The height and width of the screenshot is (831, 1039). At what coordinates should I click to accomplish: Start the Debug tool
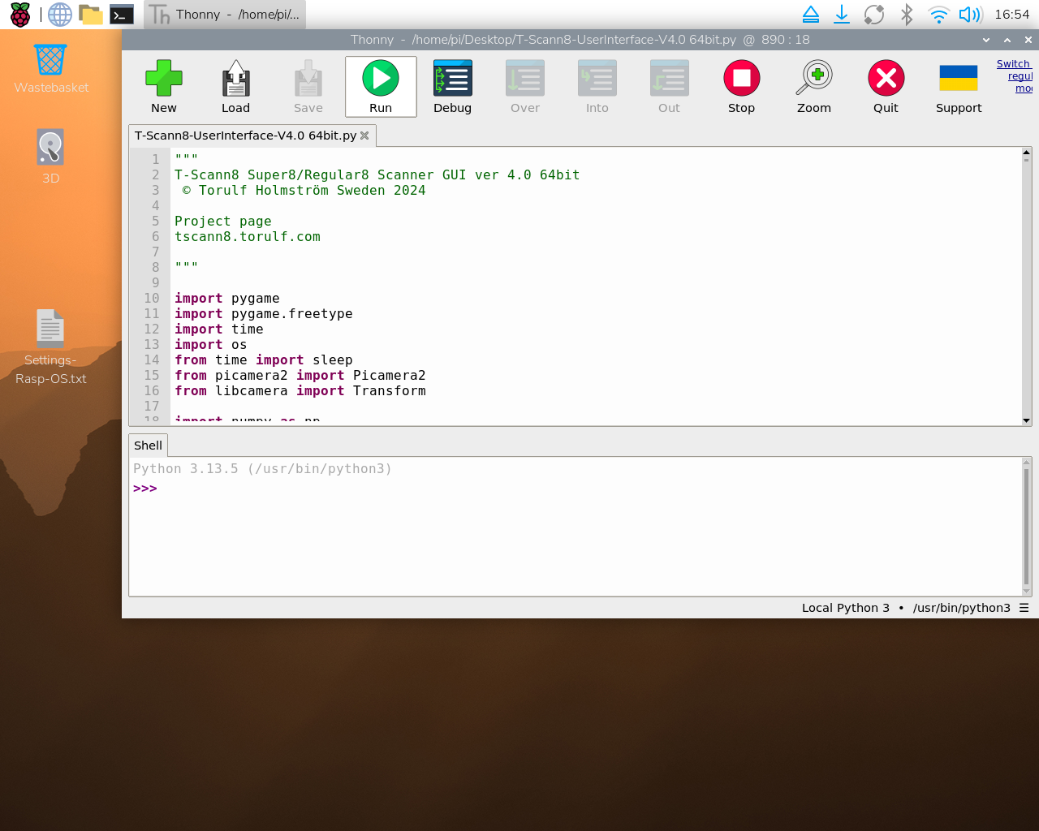coord(452,86)
